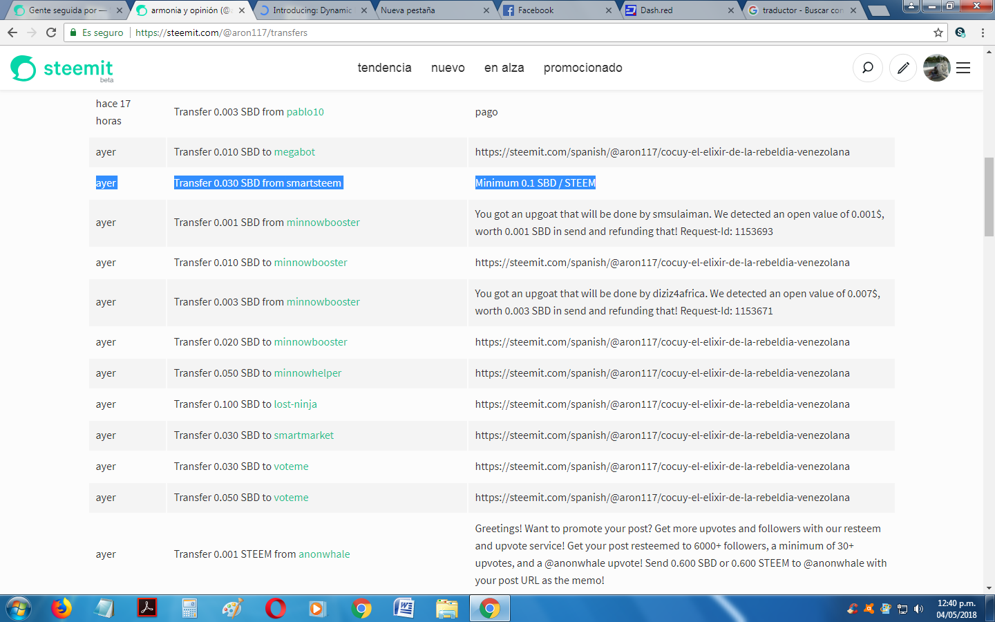
Task: Open the Calculator taskbar icon
Action: [x=189, y=608]
